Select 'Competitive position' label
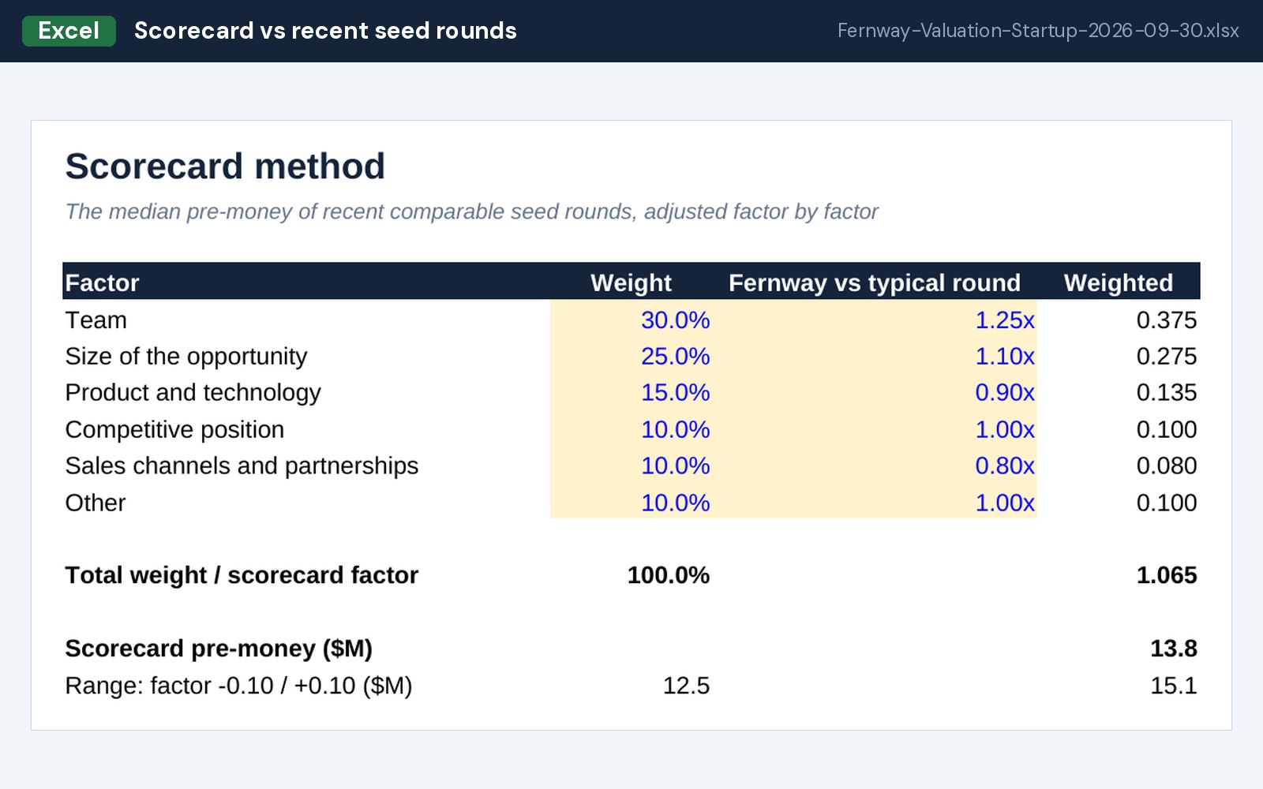Screen dimensions: 1263x789 pos(174,429)
